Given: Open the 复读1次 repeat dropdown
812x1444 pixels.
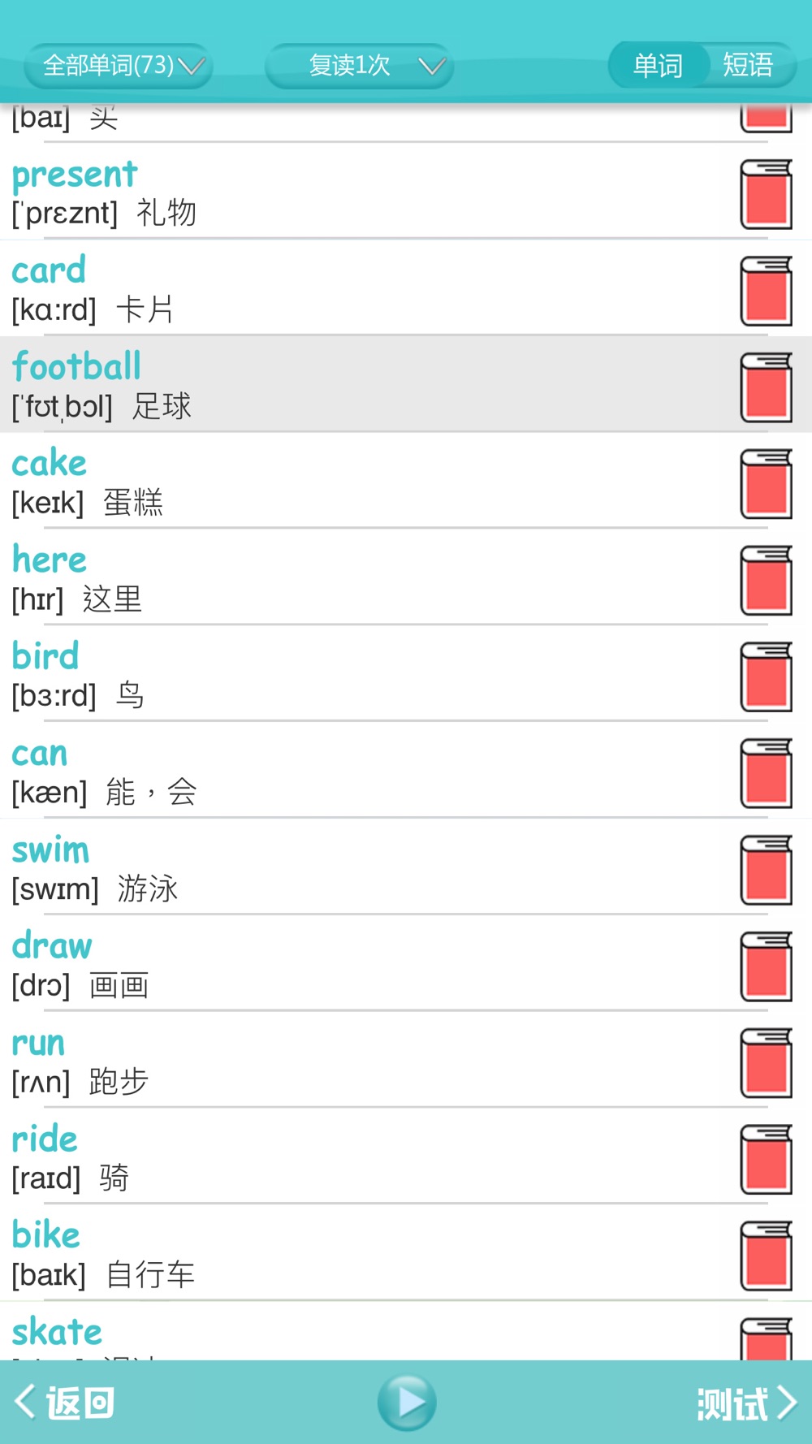Looking at the screenshot, I should [x=359, y=65].
